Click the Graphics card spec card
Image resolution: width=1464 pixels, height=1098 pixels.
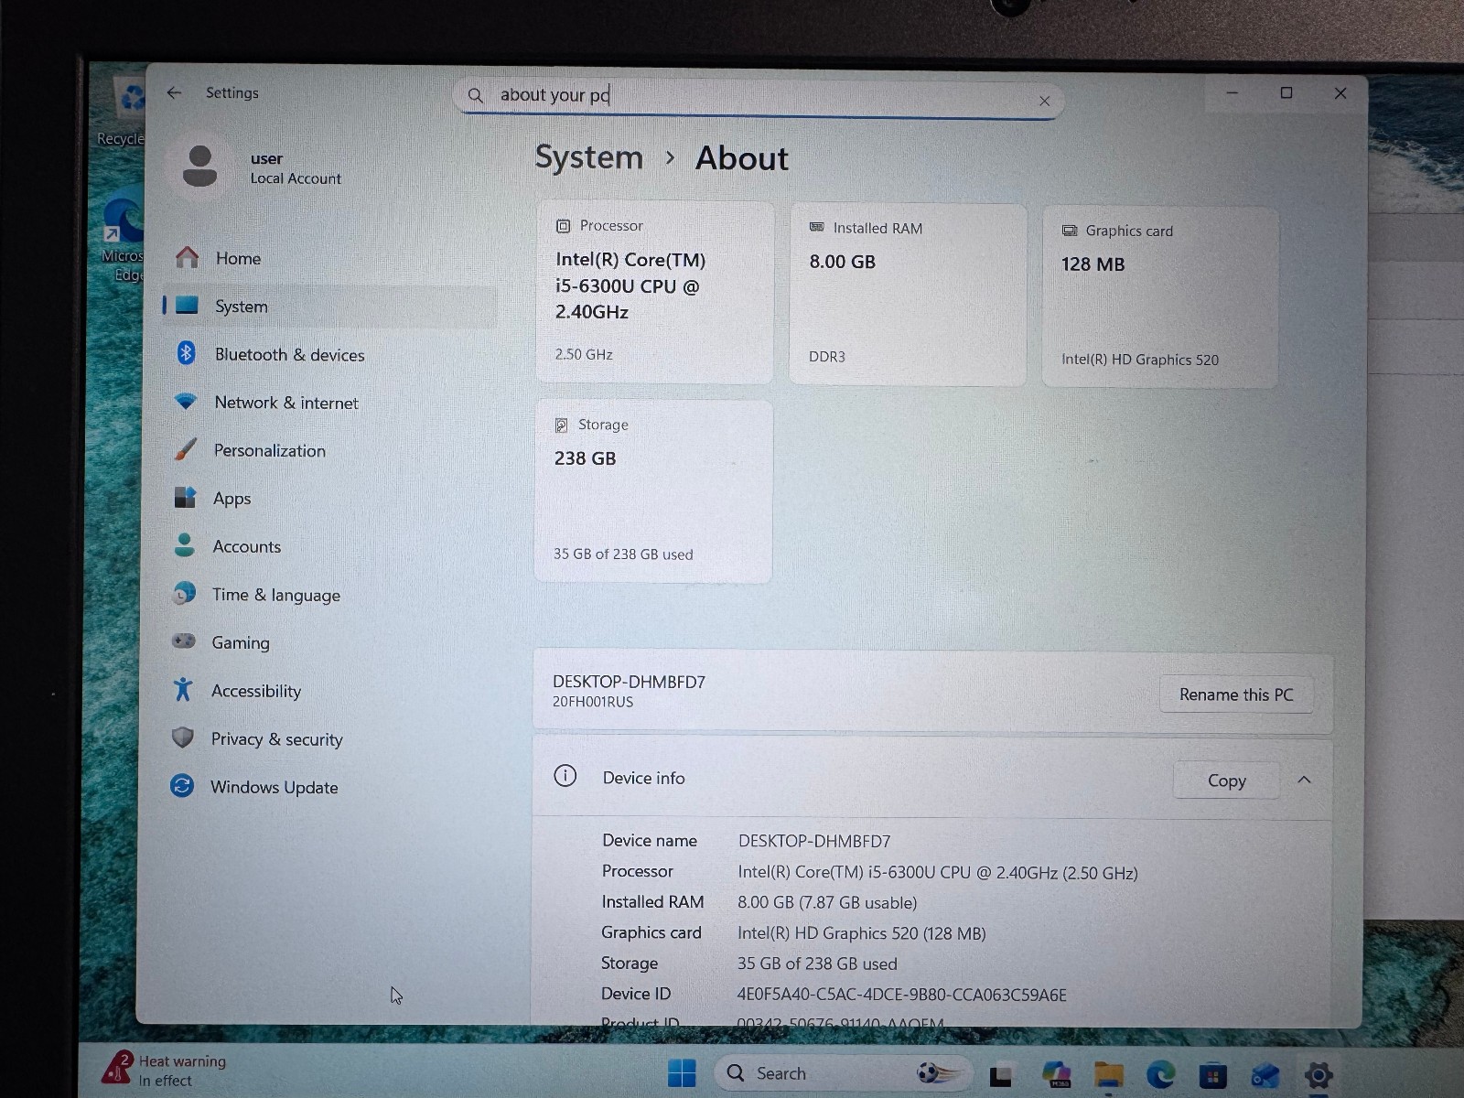pyautogui.click(x=1160, y=297)
